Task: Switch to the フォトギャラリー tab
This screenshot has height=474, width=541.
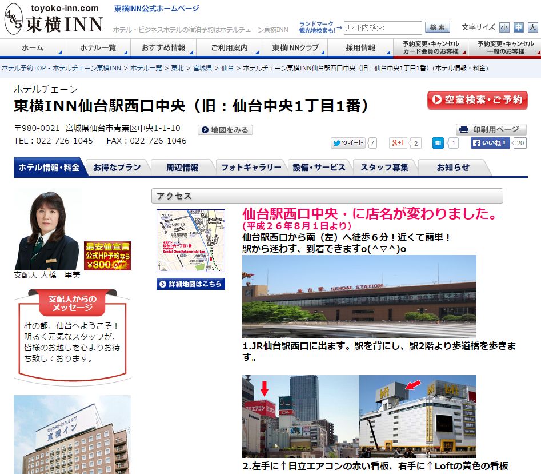Action: tap(251, 168)
